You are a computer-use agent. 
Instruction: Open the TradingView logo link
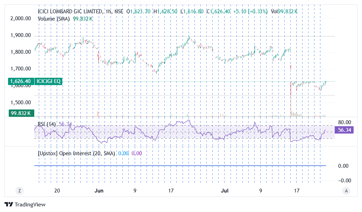click(x=25, y=204)
